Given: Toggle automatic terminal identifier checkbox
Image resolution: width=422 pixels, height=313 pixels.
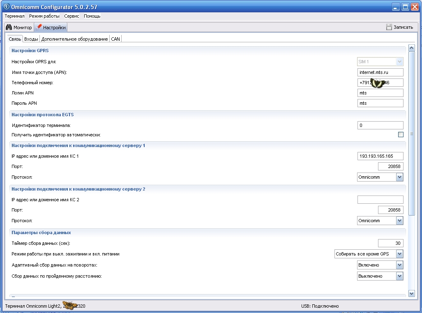Looking at the screenshot, I should (x=401, y=135).
